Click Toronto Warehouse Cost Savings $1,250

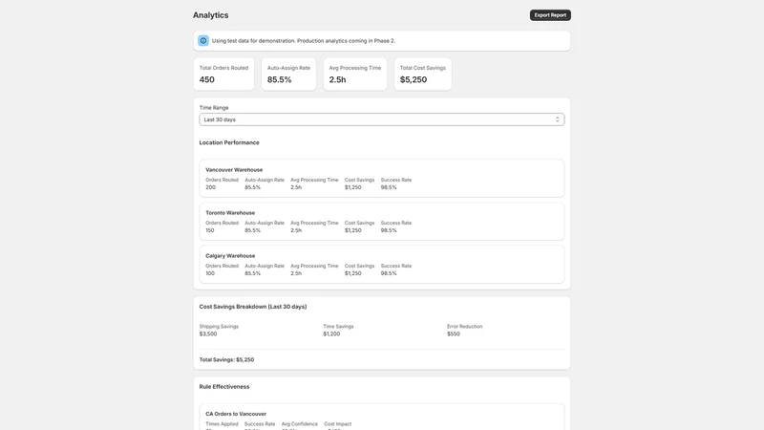point(352,230)
